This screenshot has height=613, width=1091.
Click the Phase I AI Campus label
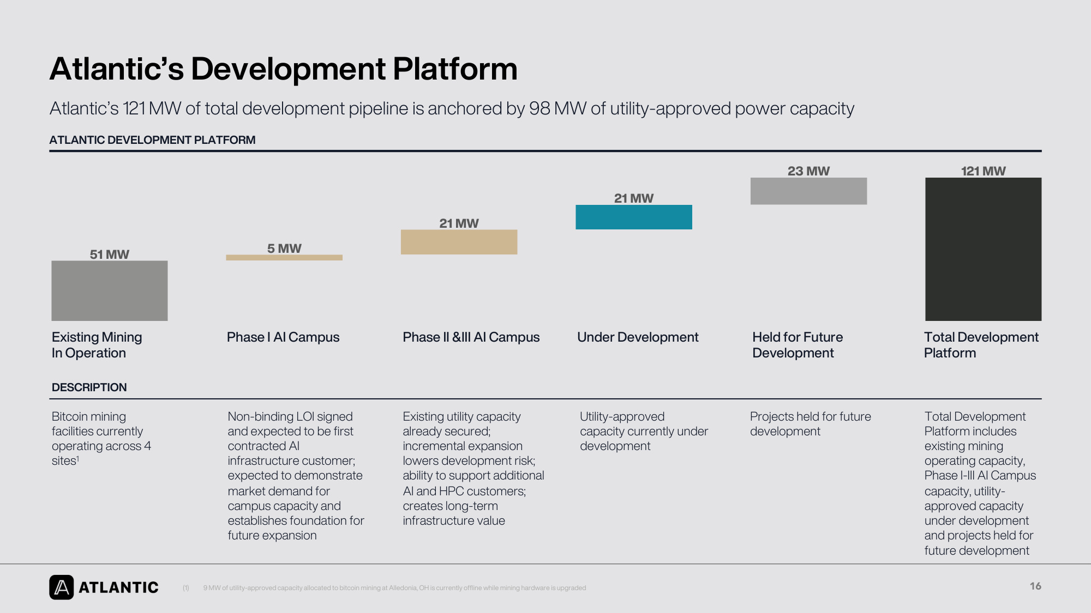click(283, 337)
